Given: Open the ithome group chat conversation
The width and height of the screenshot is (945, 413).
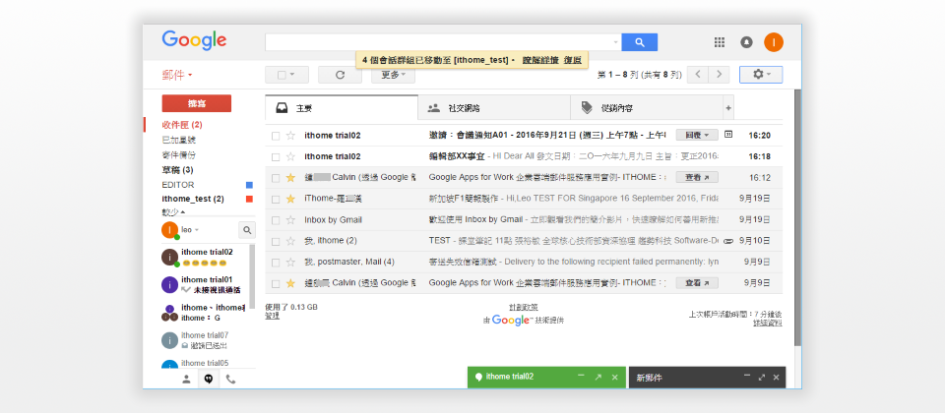Looking at the screenshot, I should (206, 313).
